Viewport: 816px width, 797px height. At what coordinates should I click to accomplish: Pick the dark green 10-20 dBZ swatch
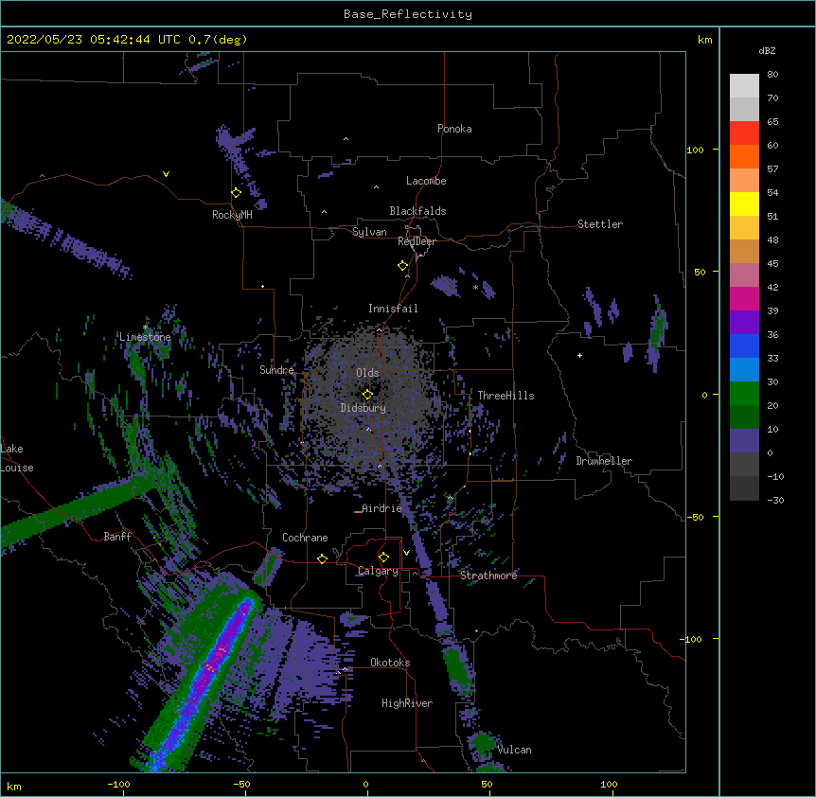(744, 416)
